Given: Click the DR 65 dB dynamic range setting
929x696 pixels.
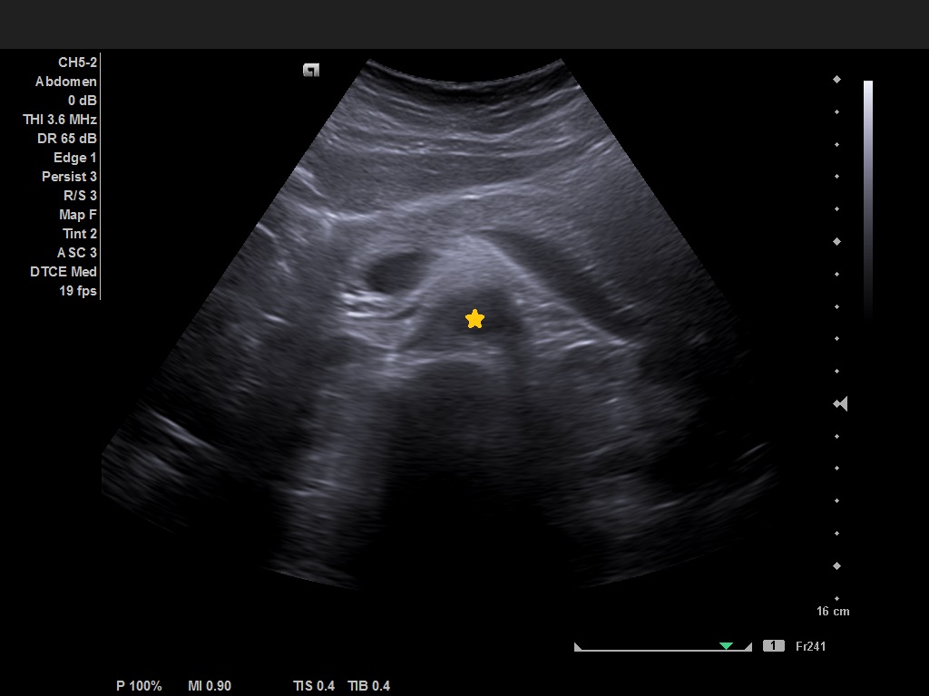Looking at the screenshot, I should point(67,139).
